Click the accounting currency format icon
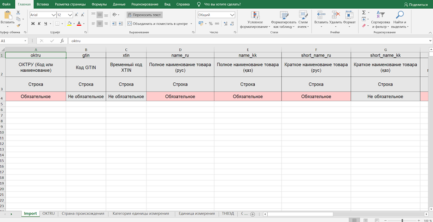This screenshot has width=433, height=222. coord(201,24)
